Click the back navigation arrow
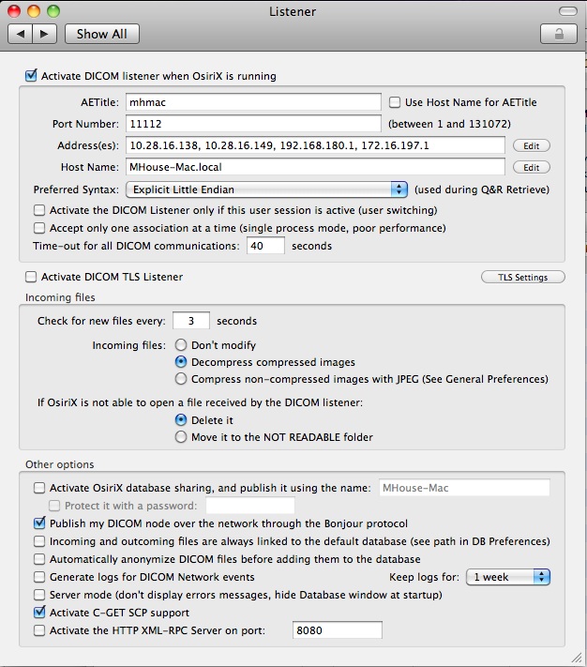 point(21,34)
